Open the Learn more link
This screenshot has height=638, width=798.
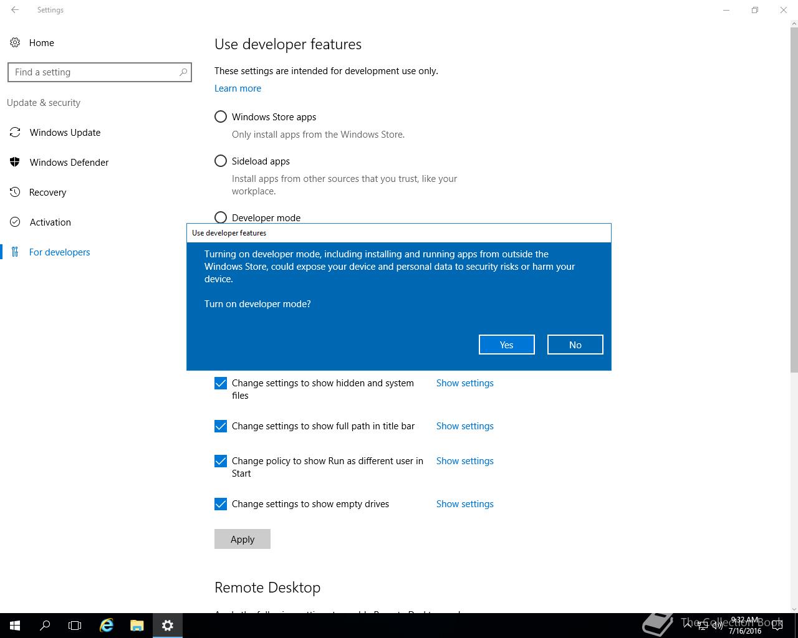238,88
